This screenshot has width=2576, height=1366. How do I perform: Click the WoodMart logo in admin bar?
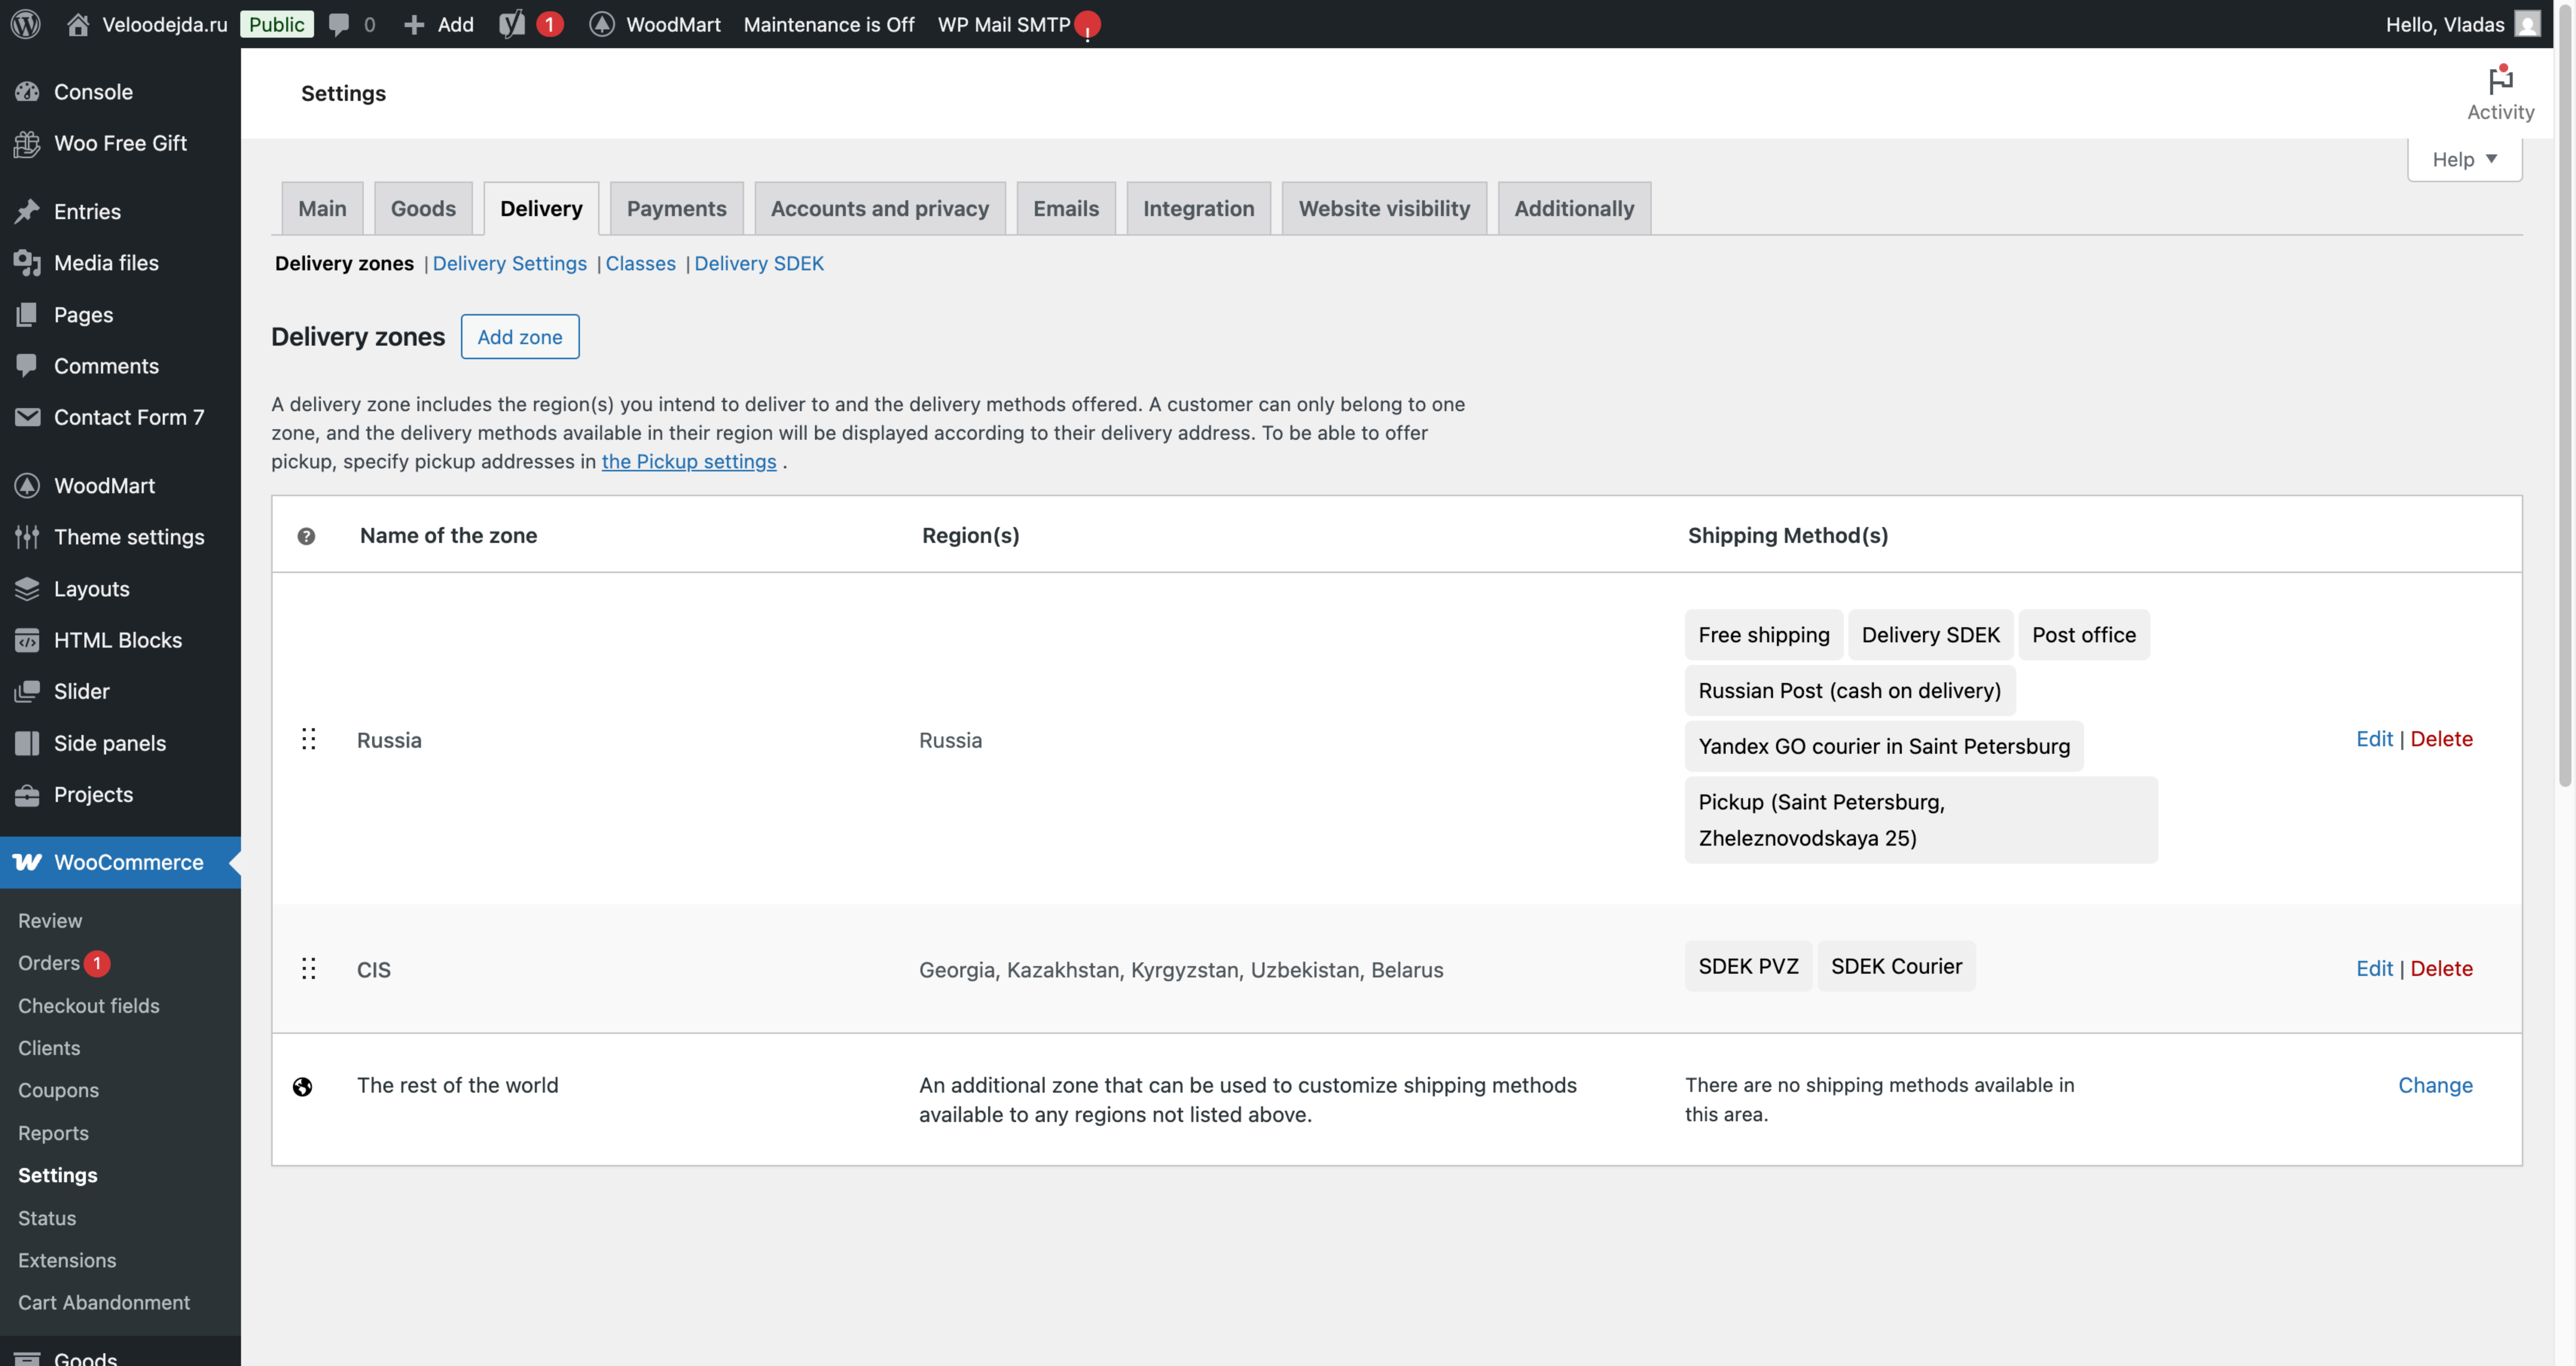click(601, 24)
